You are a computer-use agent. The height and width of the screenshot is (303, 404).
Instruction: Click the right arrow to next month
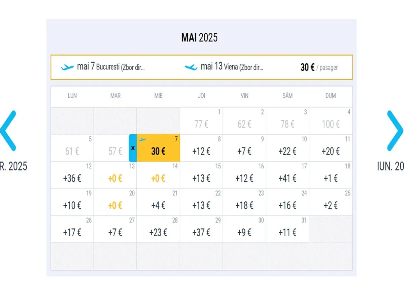point(395,130)
